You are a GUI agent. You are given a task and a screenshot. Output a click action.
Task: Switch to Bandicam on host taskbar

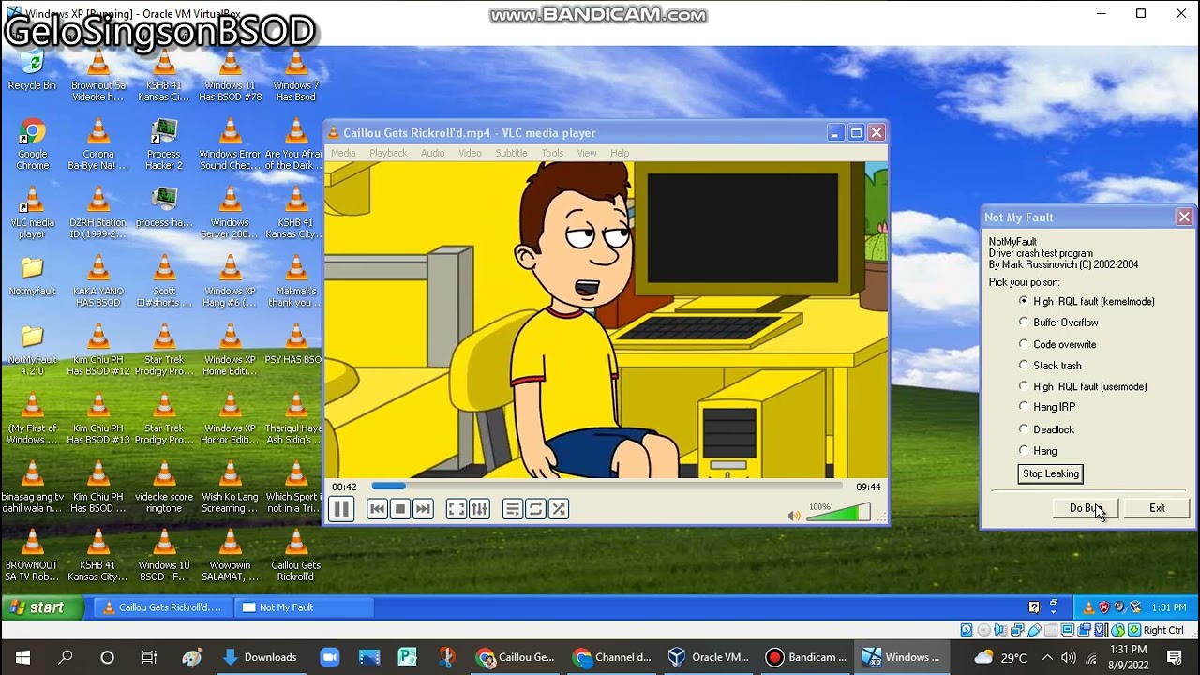click(x=806, y=657)
